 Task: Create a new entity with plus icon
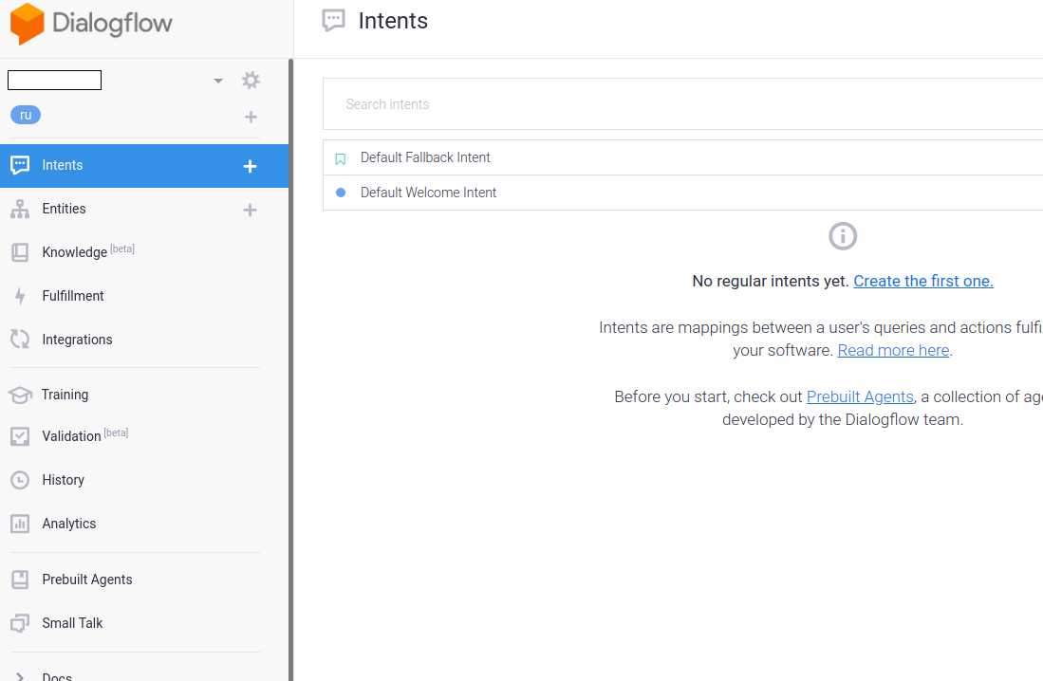click(x=251, y=211)
